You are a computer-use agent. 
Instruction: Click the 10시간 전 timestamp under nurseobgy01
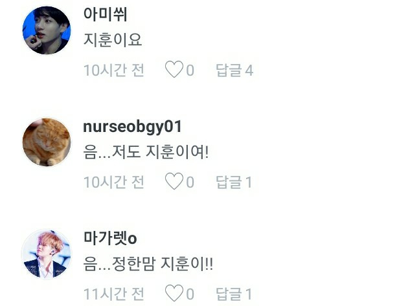pyautogui.click(x=114, y=182)
